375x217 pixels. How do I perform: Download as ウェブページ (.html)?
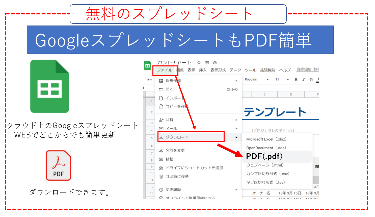point(277,165)
